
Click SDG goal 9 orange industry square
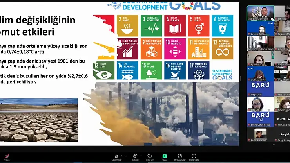[x=151, y=49]
